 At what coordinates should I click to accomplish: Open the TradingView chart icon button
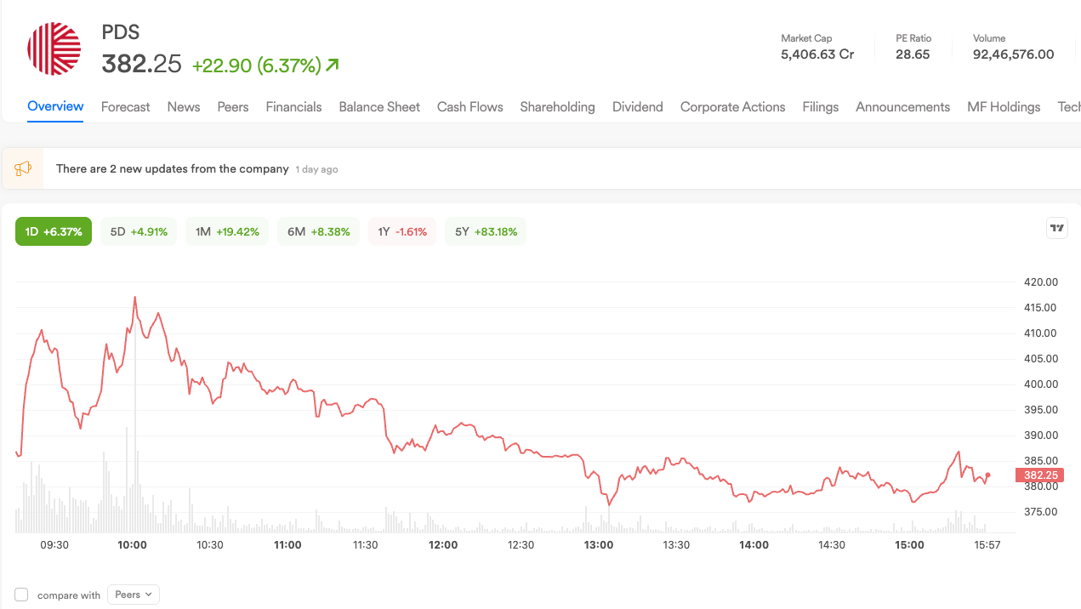[1057, 228]
